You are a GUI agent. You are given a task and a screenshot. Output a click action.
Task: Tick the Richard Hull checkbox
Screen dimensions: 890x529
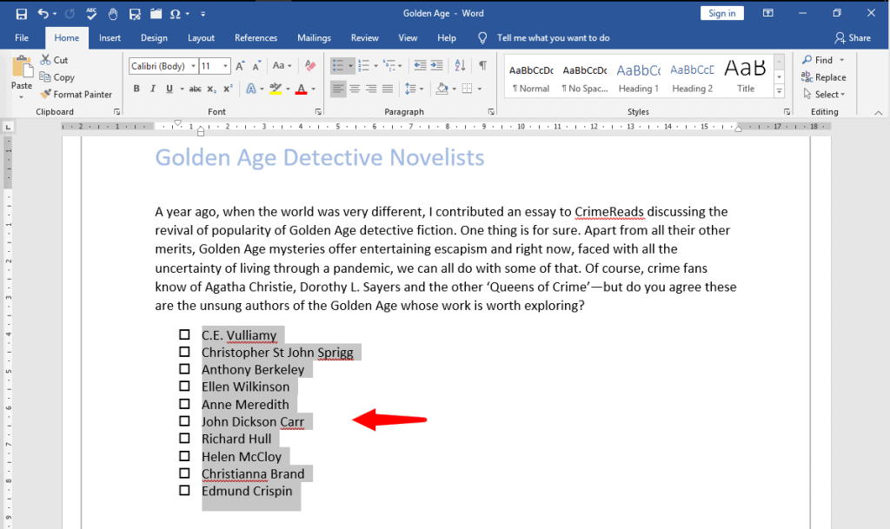184,439
